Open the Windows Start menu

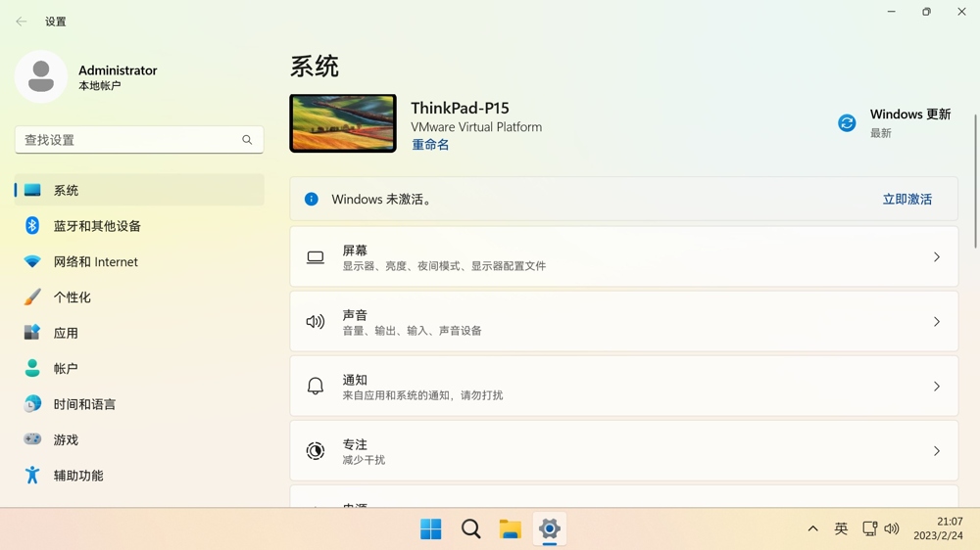tap(430, 529)
